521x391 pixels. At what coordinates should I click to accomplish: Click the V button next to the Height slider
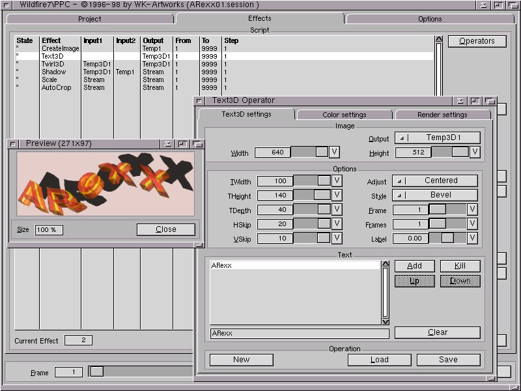475,152
